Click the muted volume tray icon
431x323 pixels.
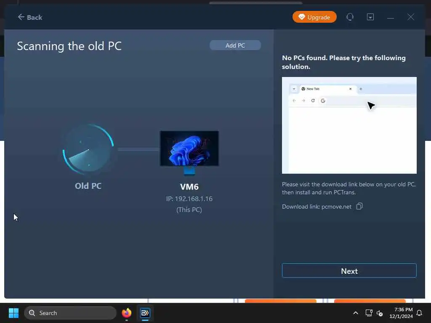[x=380, y=313]
